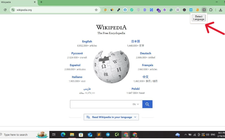
Task: Open the Deutsch Wikipedia link
Action: (x=146, y=53)
